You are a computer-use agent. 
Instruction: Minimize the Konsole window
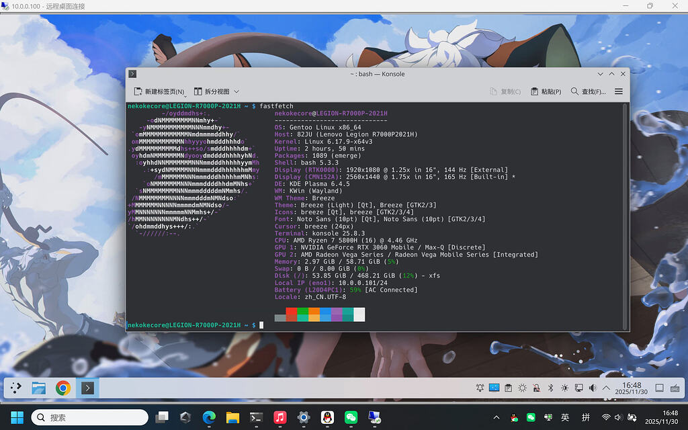click(600, 74)
